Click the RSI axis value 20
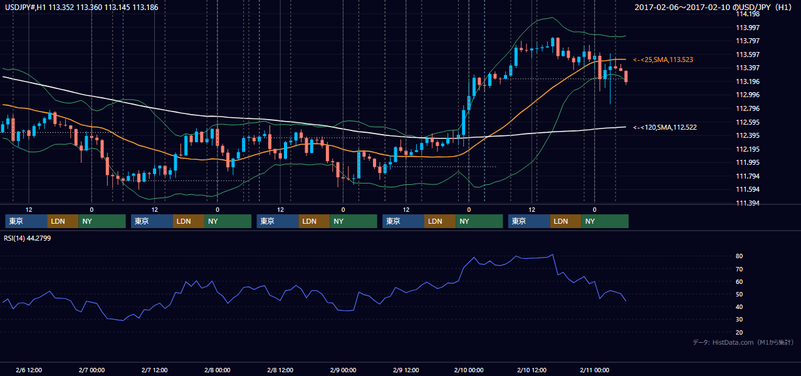 [x=740, y=332]
